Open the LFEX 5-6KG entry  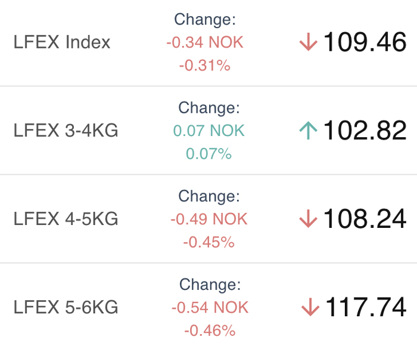[66, 307]
